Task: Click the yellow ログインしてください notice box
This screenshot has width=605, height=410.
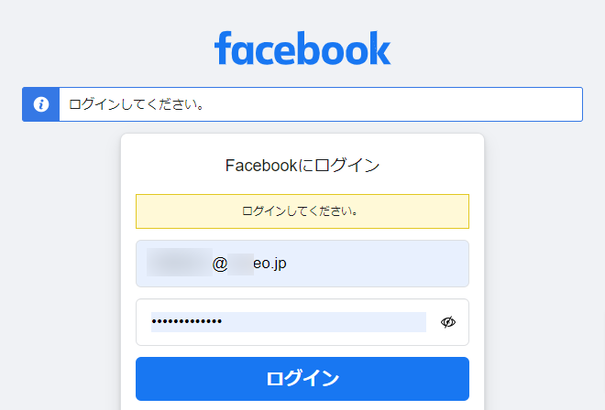Action: (302, 211)
